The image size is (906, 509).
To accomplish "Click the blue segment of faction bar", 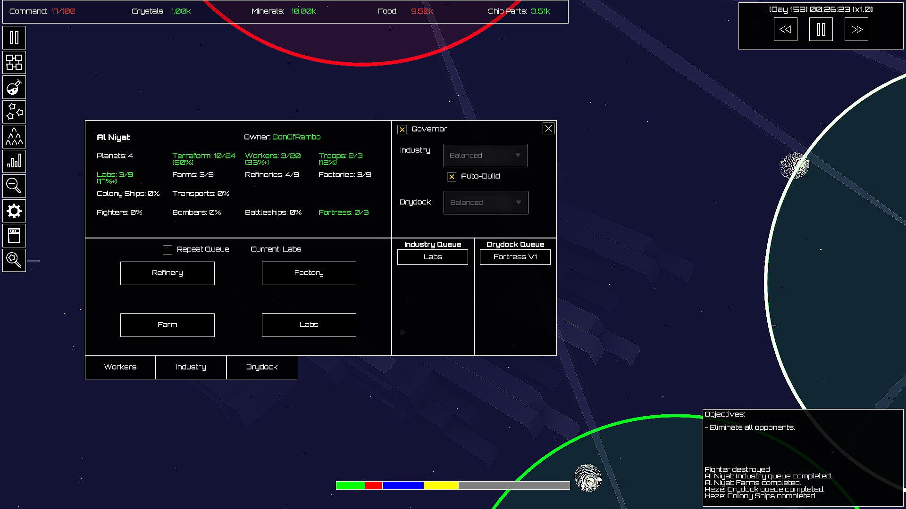I will tap(403, 485).
